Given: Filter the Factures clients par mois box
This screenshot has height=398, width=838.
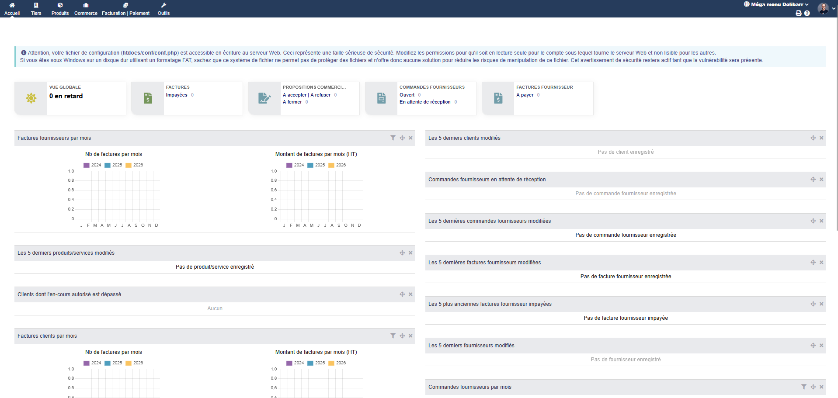Looking at the screenshot, I should coord(393,336).
